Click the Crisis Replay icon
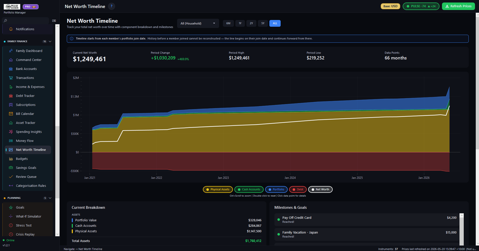479x251 pixels. [11, 235]
